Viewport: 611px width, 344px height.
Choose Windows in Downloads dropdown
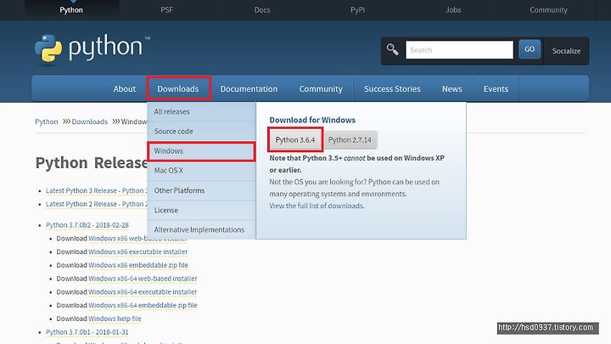(x=201, y=151)
